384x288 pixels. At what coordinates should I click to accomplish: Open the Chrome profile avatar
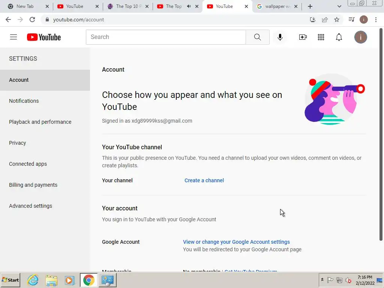tap(364, 19)
